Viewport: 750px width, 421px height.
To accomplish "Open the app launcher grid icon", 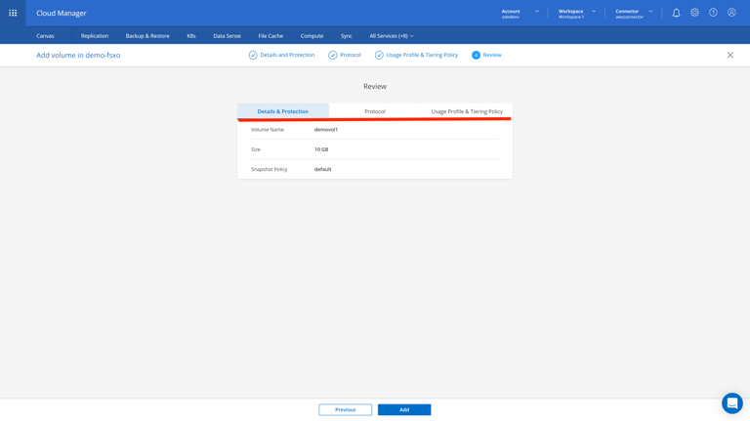I will point(13,13).
